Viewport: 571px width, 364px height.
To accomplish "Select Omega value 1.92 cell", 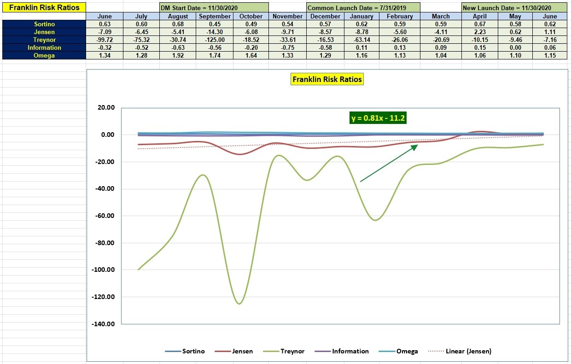I will (178, 55).
